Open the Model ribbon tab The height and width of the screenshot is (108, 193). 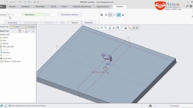point(12,7)
